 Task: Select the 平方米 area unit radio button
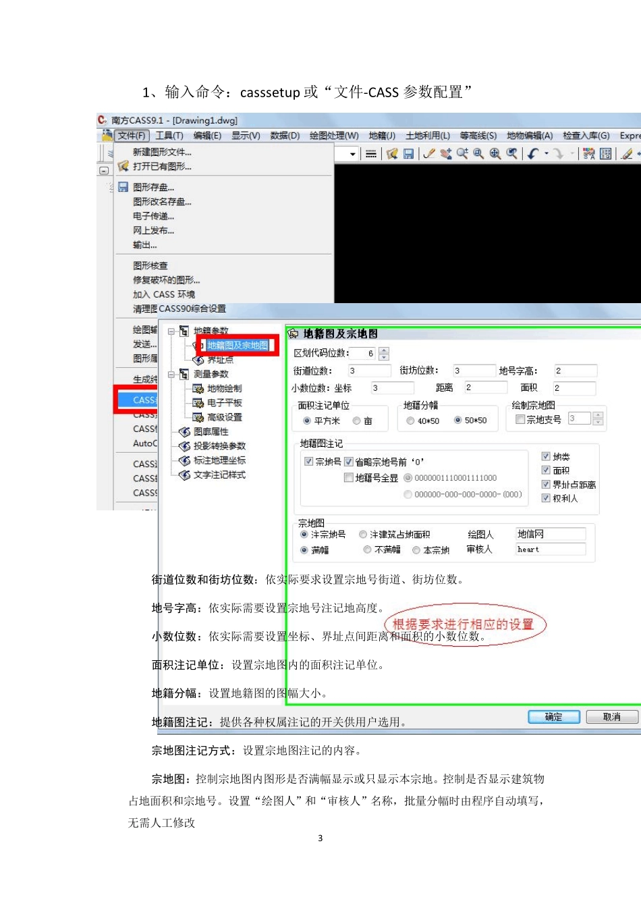pyautogui.click(x=307, y=421)
